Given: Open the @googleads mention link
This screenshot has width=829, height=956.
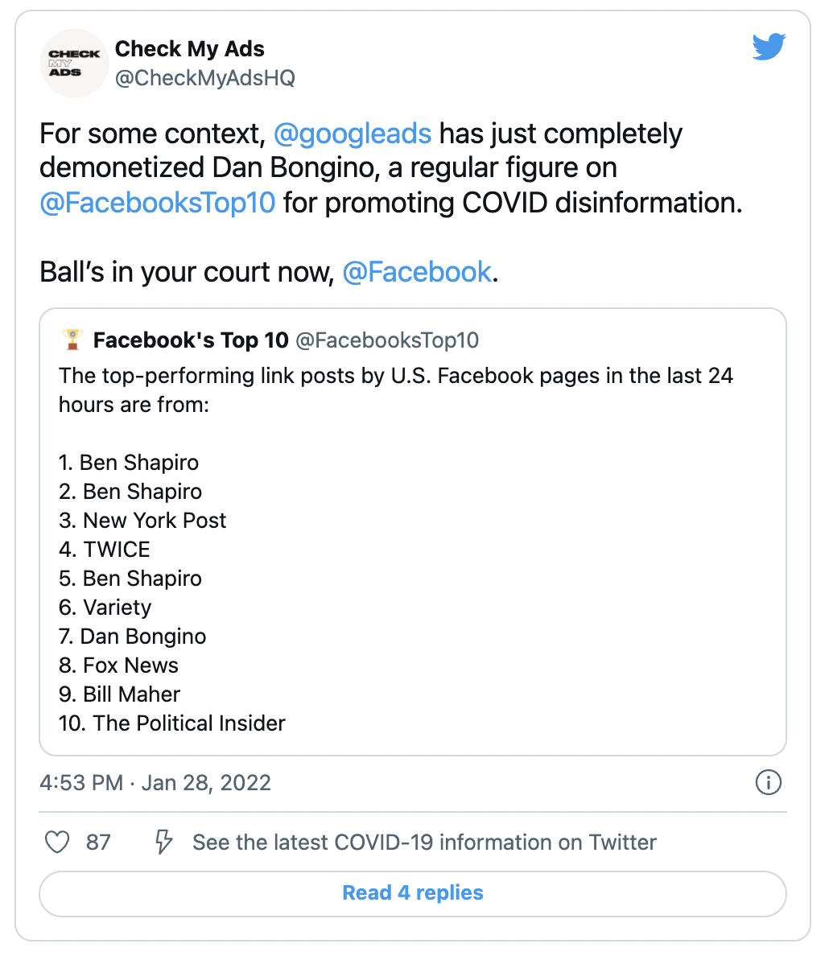Looking at the screenshot, I should click(352, 134).
